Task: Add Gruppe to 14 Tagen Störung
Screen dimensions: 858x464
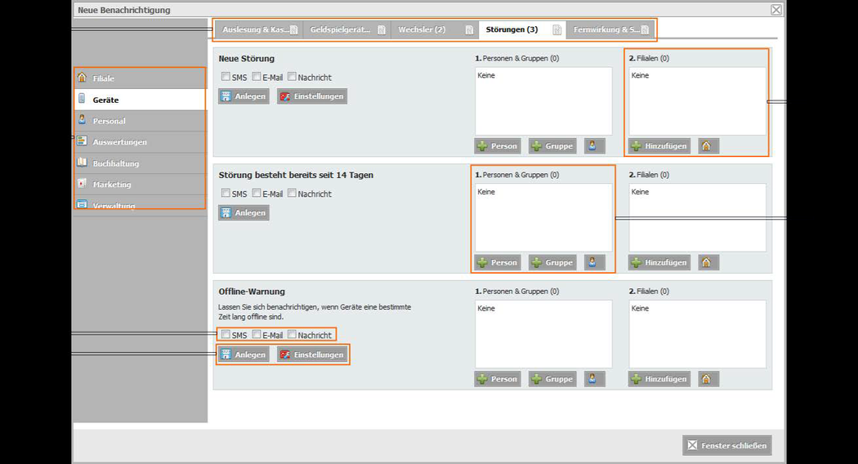Action: pyautogui.click(x=552, y=263)
